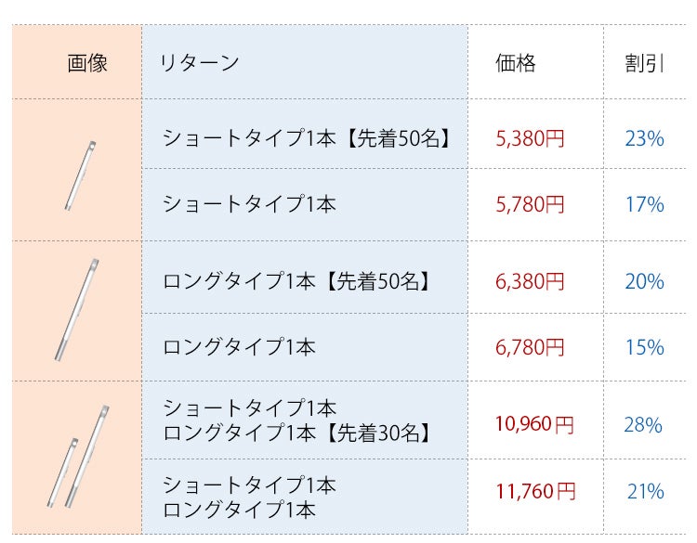Image resolution: width=697 pixels, height=543 pixels.
Task: Click the 5,380円 price
Action: tap(530, 139)
